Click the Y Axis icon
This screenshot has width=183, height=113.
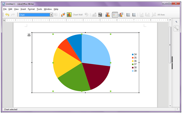[x=147, y=15]
